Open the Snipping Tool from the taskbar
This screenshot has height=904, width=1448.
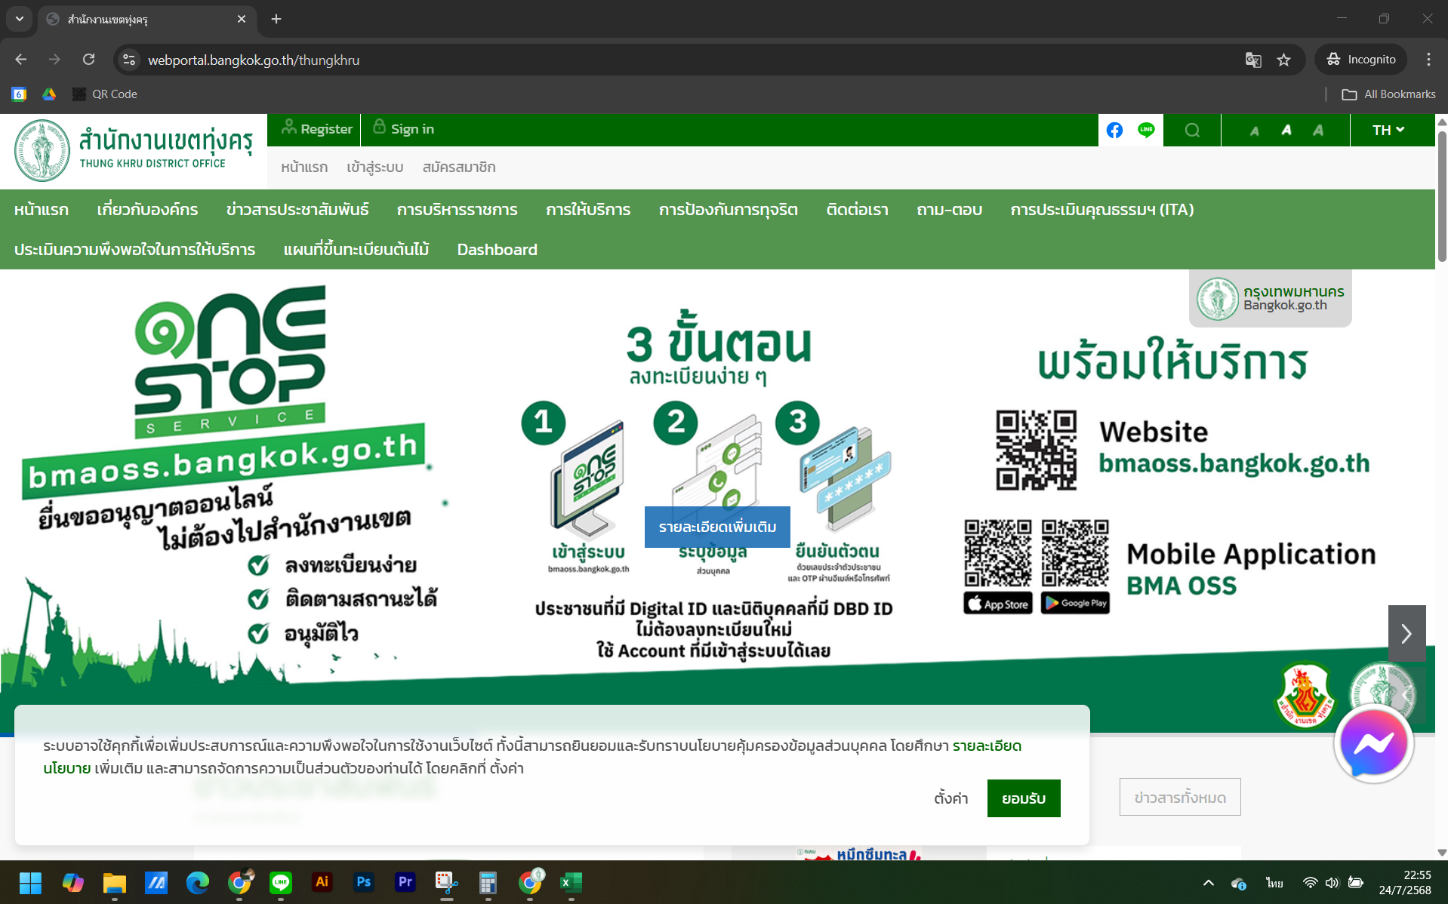point(446,882)
